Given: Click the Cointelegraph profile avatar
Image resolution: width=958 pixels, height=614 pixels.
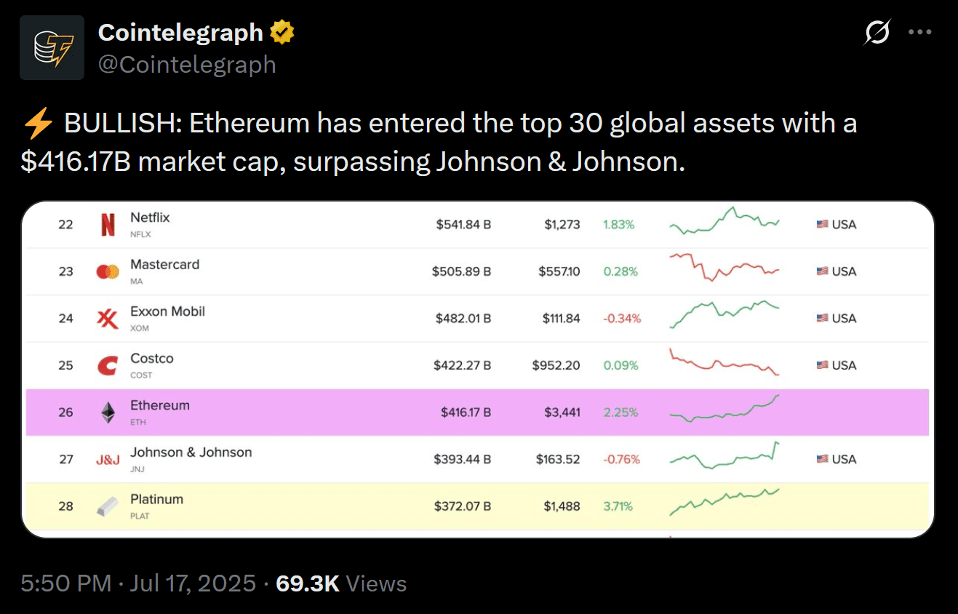Looking at the screenshot, I should pos(52,47).
